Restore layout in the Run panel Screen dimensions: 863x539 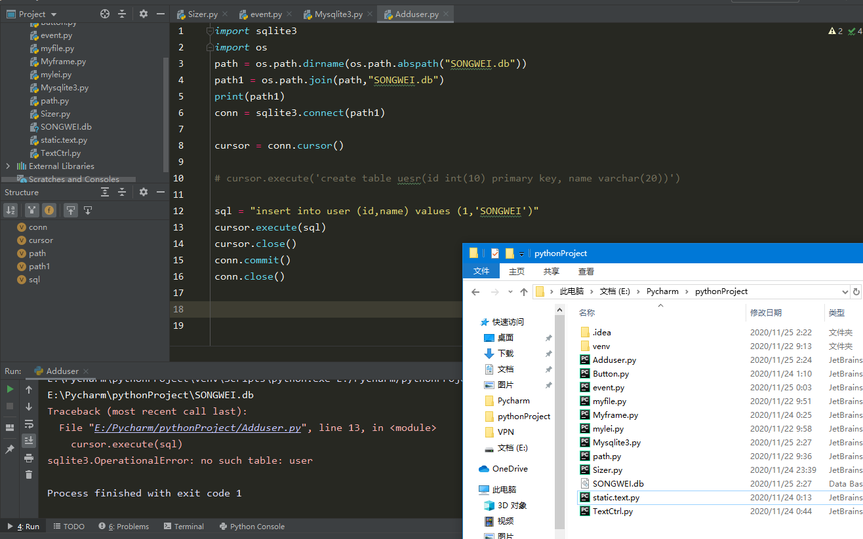pyautogui.click(x=10, y=428)
